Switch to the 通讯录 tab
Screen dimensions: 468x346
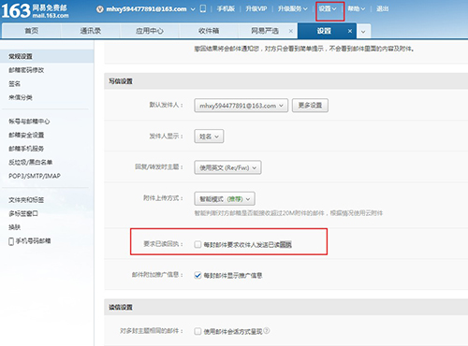click(x=91, y=31)
